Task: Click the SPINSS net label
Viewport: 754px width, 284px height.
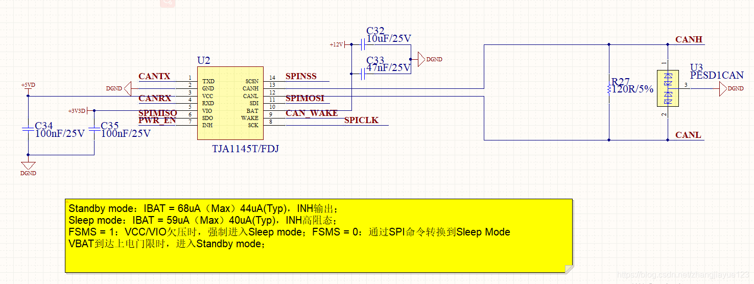Action: 301,77
